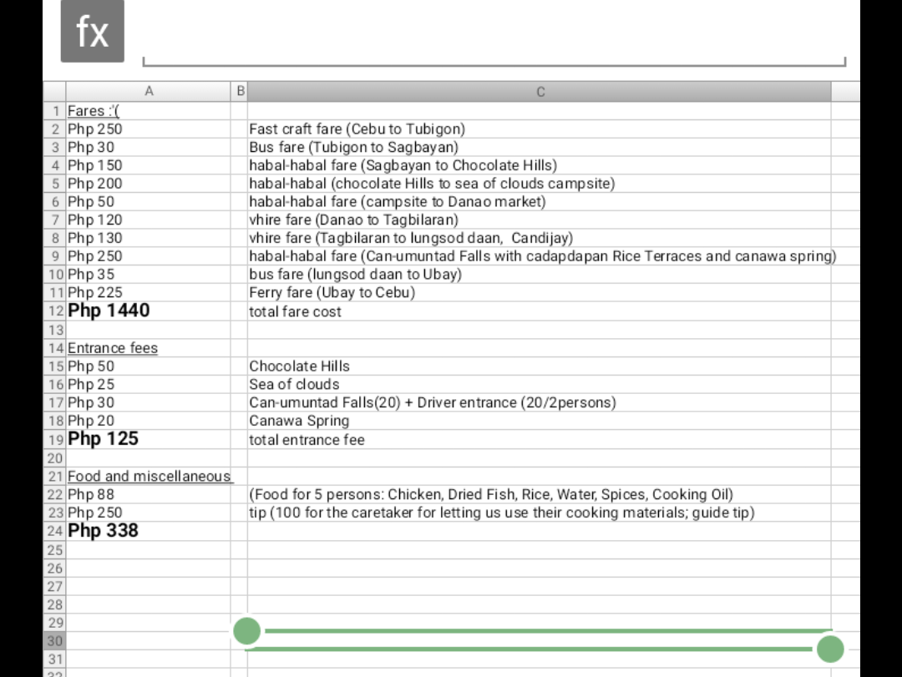Image resolution: width=902 pixels, height=677 pixels.
Task: Click the upper-left green selection handle
Action: click(246, 631)
